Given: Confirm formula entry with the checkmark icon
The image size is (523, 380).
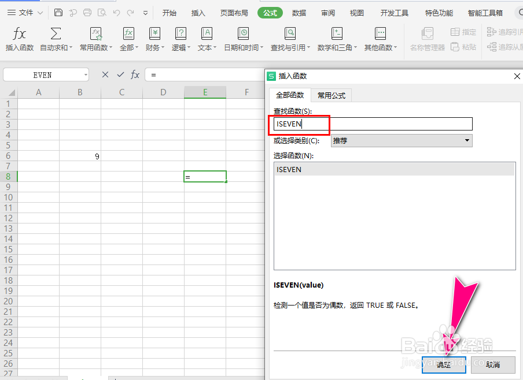Looking at the screenshot, I should (x=120, y=74).
